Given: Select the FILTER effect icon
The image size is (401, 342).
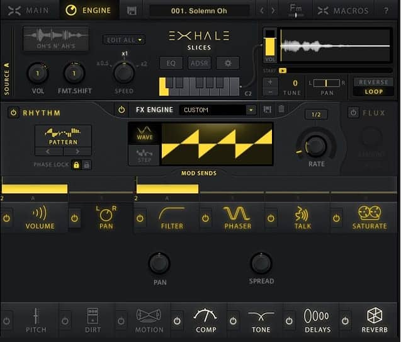Looking at the screenshot, I should 172,218.
